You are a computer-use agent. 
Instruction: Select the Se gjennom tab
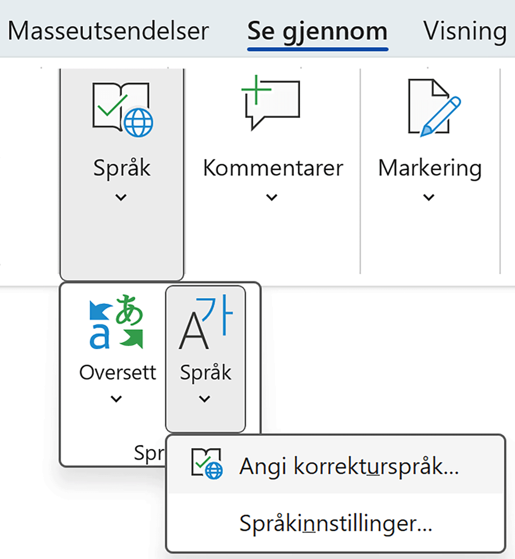coord(316,31)
